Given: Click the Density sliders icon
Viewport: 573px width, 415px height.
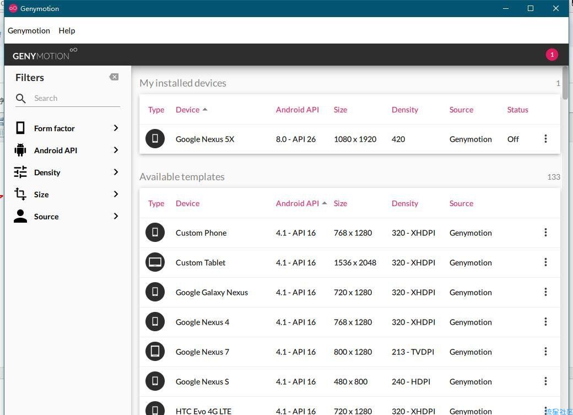Looking at the screenshot, I should (x=20, y=172).
